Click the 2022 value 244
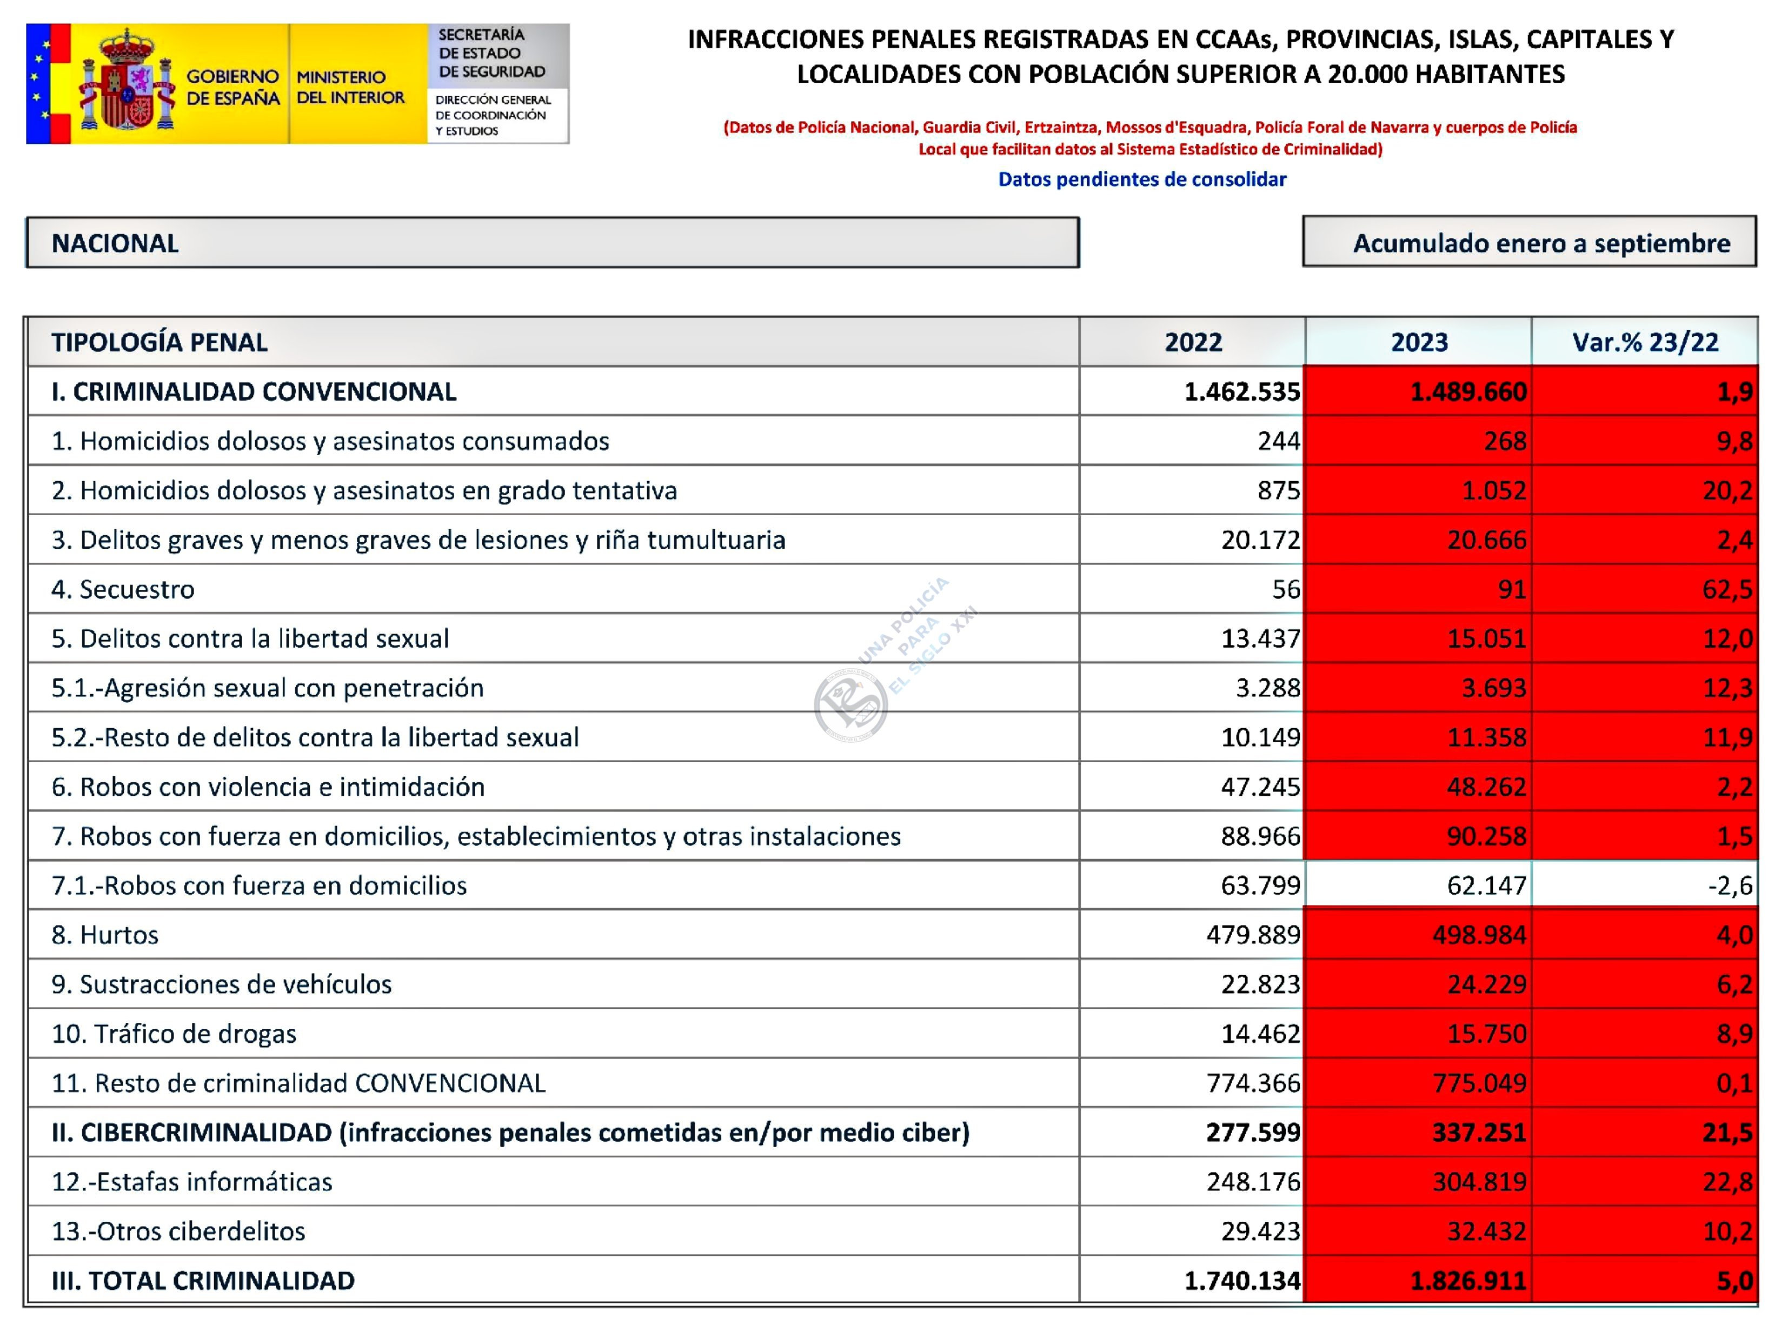Screen dimensions: 1788x1325 (x=1279, y=441)
